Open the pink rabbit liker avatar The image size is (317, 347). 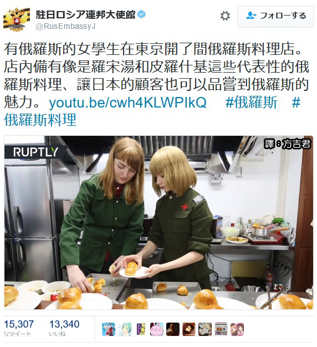(157, 329)
